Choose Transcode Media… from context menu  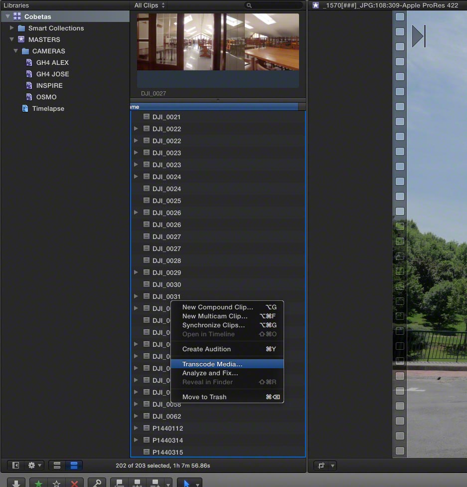[x=227, y=364]
